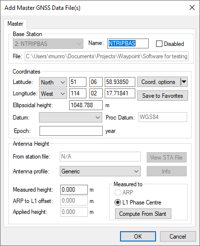Image resolution: width=200 pixels, height=246 pixels.
Task: Open the Longitude West dropdown
Action: [53, 93]
